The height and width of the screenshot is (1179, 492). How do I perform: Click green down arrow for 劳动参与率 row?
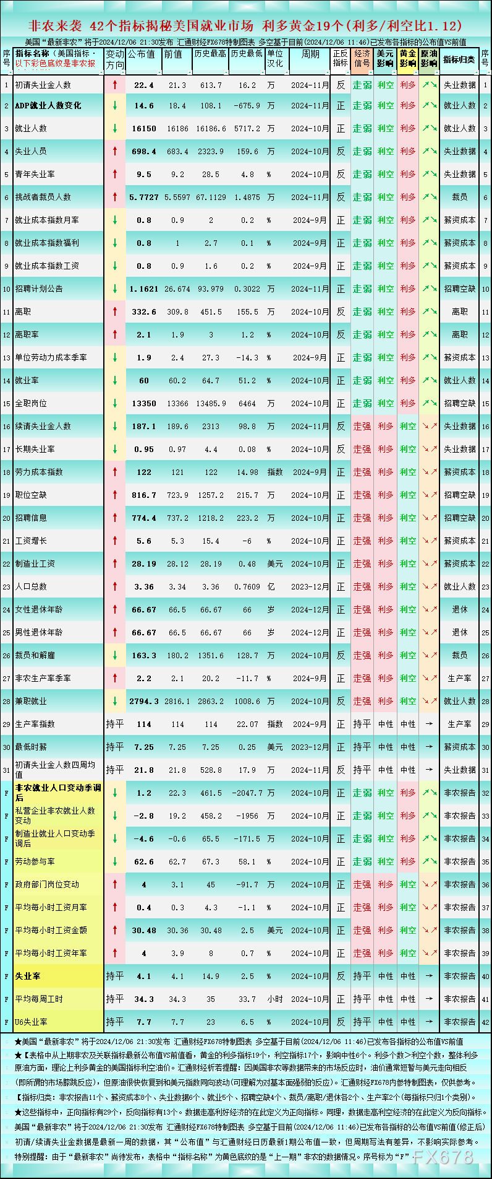point(115,861)
